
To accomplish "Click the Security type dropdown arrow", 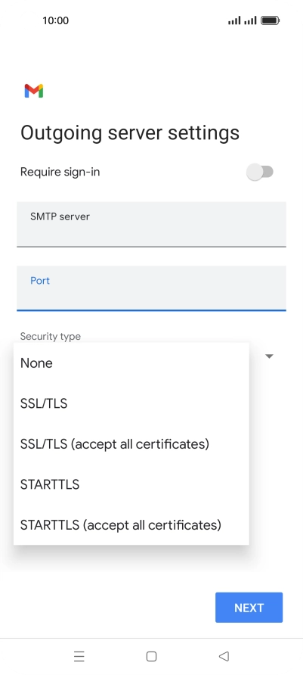I will 270,356.
